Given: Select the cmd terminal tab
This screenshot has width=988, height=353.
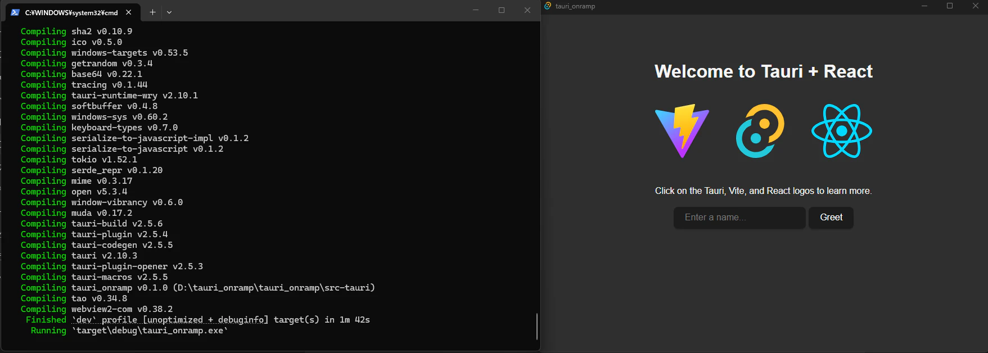Looking at the screenshot, I should [71, 12].
